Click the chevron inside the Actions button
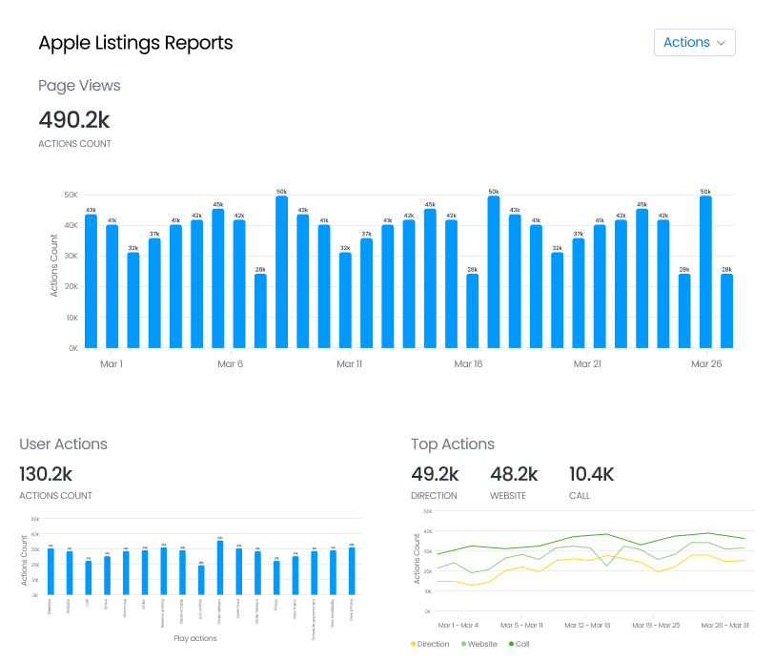The width and height of the screenshot is (774, 660). pos(720,43)
